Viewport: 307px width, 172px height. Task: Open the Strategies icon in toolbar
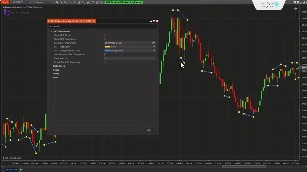tap(93, 2)
